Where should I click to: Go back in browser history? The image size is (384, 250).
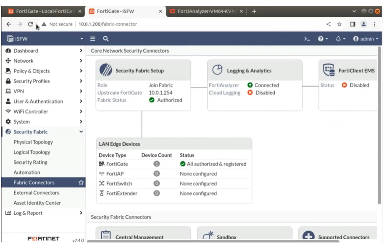pyautogui.click(x=9, y=24)
